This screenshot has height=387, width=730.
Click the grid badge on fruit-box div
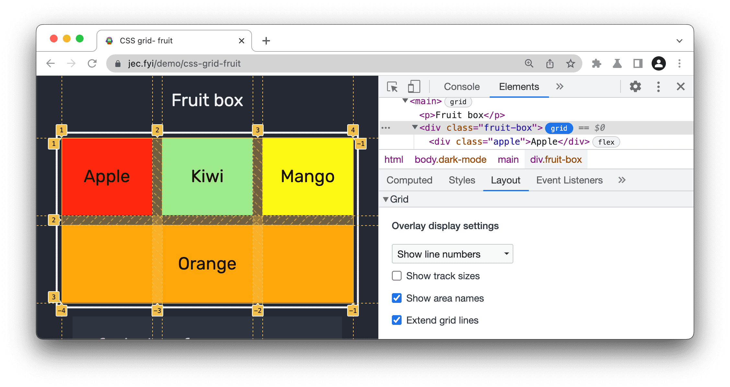click(x=560, y=128)
